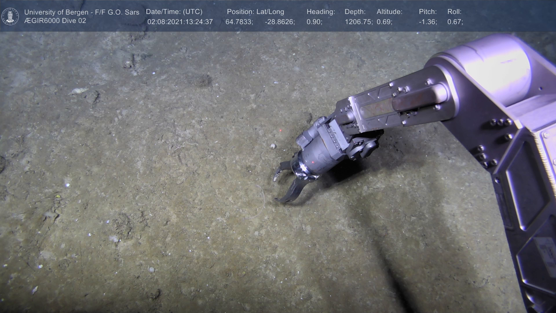
Task: Click the 02:08:2021:13:24:37 timestamp value
Action: coord(180,22)
